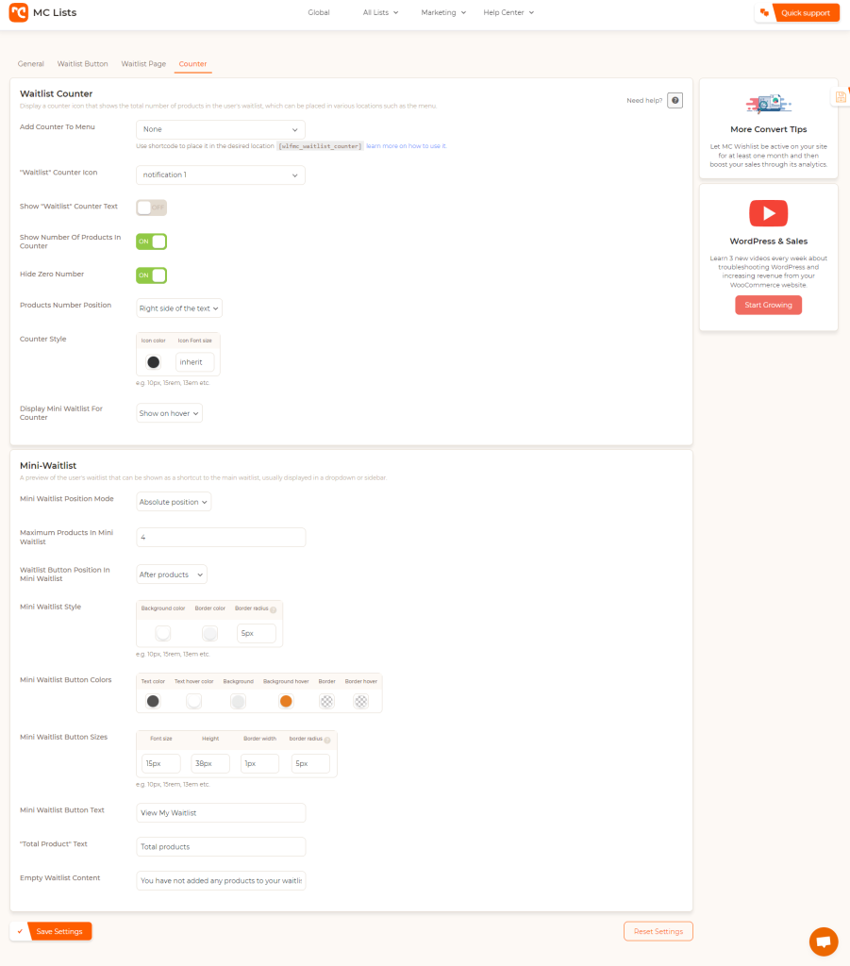The width and height of the screenshot is (850, 966).
Task: Click the button Font size field
Action: tap(160, 763)
